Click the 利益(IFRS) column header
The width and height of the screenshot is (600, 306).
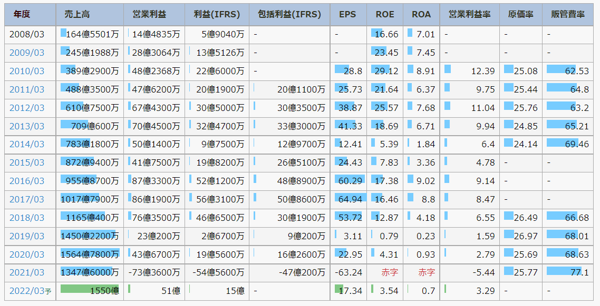click(217, 15)
